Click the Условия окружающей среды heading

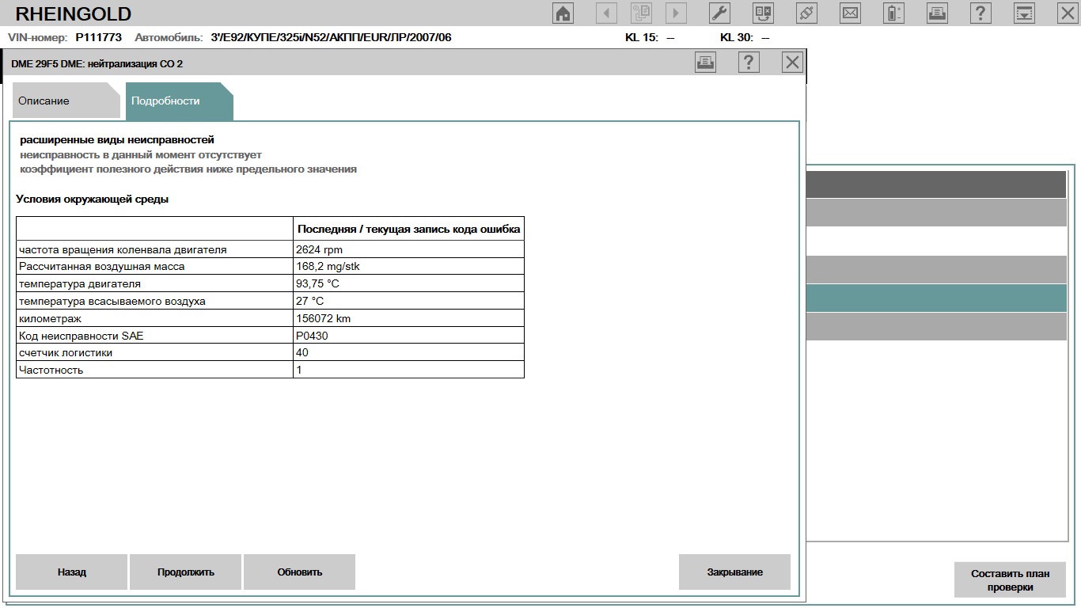[92, 199]
